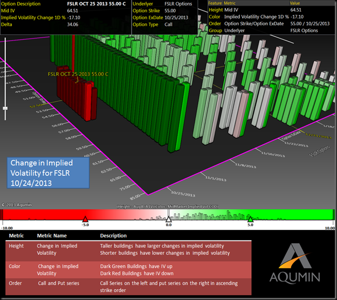337x300 pixels.
Task: Click the vertical zoom slider handle
Action: click(x=5, y=108)
